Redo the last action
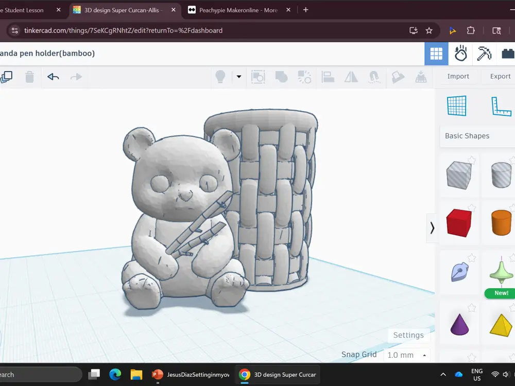Image resolution: width=515 pixels, height=386 pixels. pyautogui.click(x=76, y=77)
